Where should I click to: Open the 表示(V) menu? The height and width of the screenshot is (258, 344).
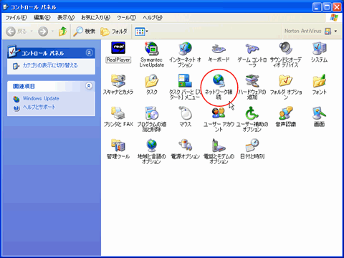(66, 18)
